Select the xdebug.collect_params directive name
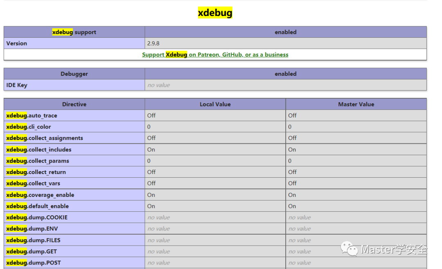This screenshot has height=269, width=442. pos(38,161)
